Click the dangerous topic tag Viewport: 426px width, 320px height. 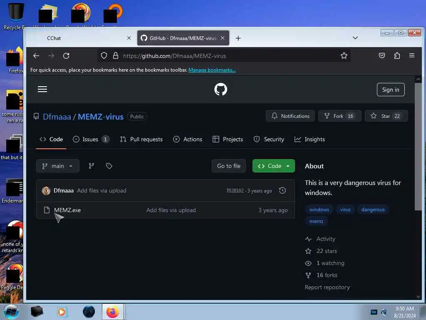[373, 210]
